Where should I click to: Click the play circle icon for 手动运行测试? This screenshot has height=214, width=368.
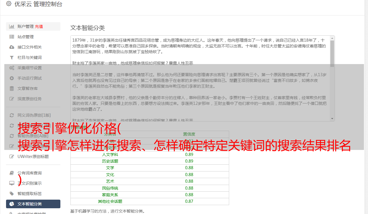[12, 78]
